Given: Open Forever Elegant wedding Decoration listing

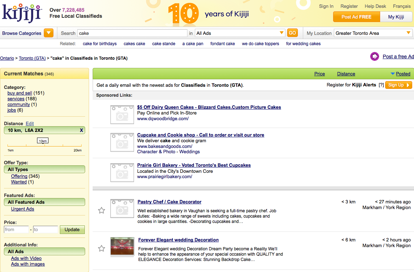Looking at the screenshot, I should (178, 240).
